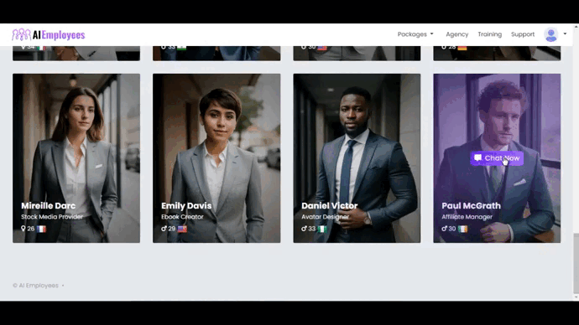Viewport: 579px width, 325px height.
Task: Open the Support page
Action: [x=523, y=34]
